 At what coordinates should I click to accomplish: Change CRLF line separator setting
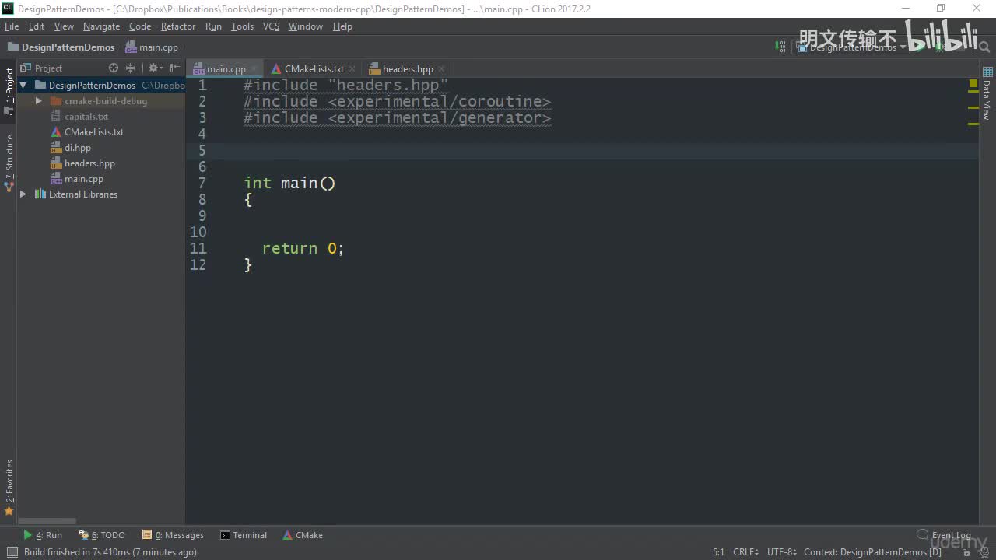(745, 552)
